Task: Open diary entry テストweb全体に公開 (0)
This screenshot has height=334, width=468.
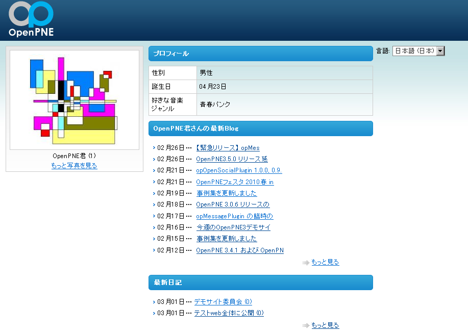Action: [x=229, y=313]
